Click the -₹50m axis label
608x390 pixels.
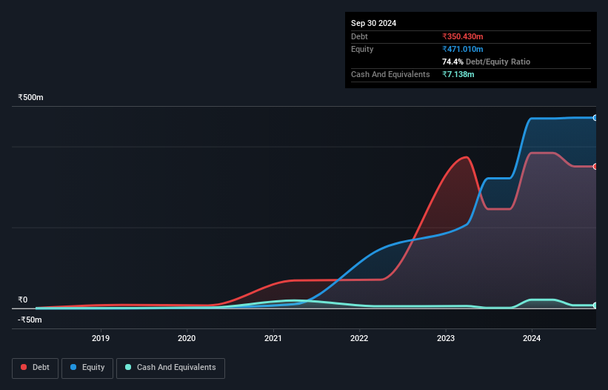(x=30, y=320)
